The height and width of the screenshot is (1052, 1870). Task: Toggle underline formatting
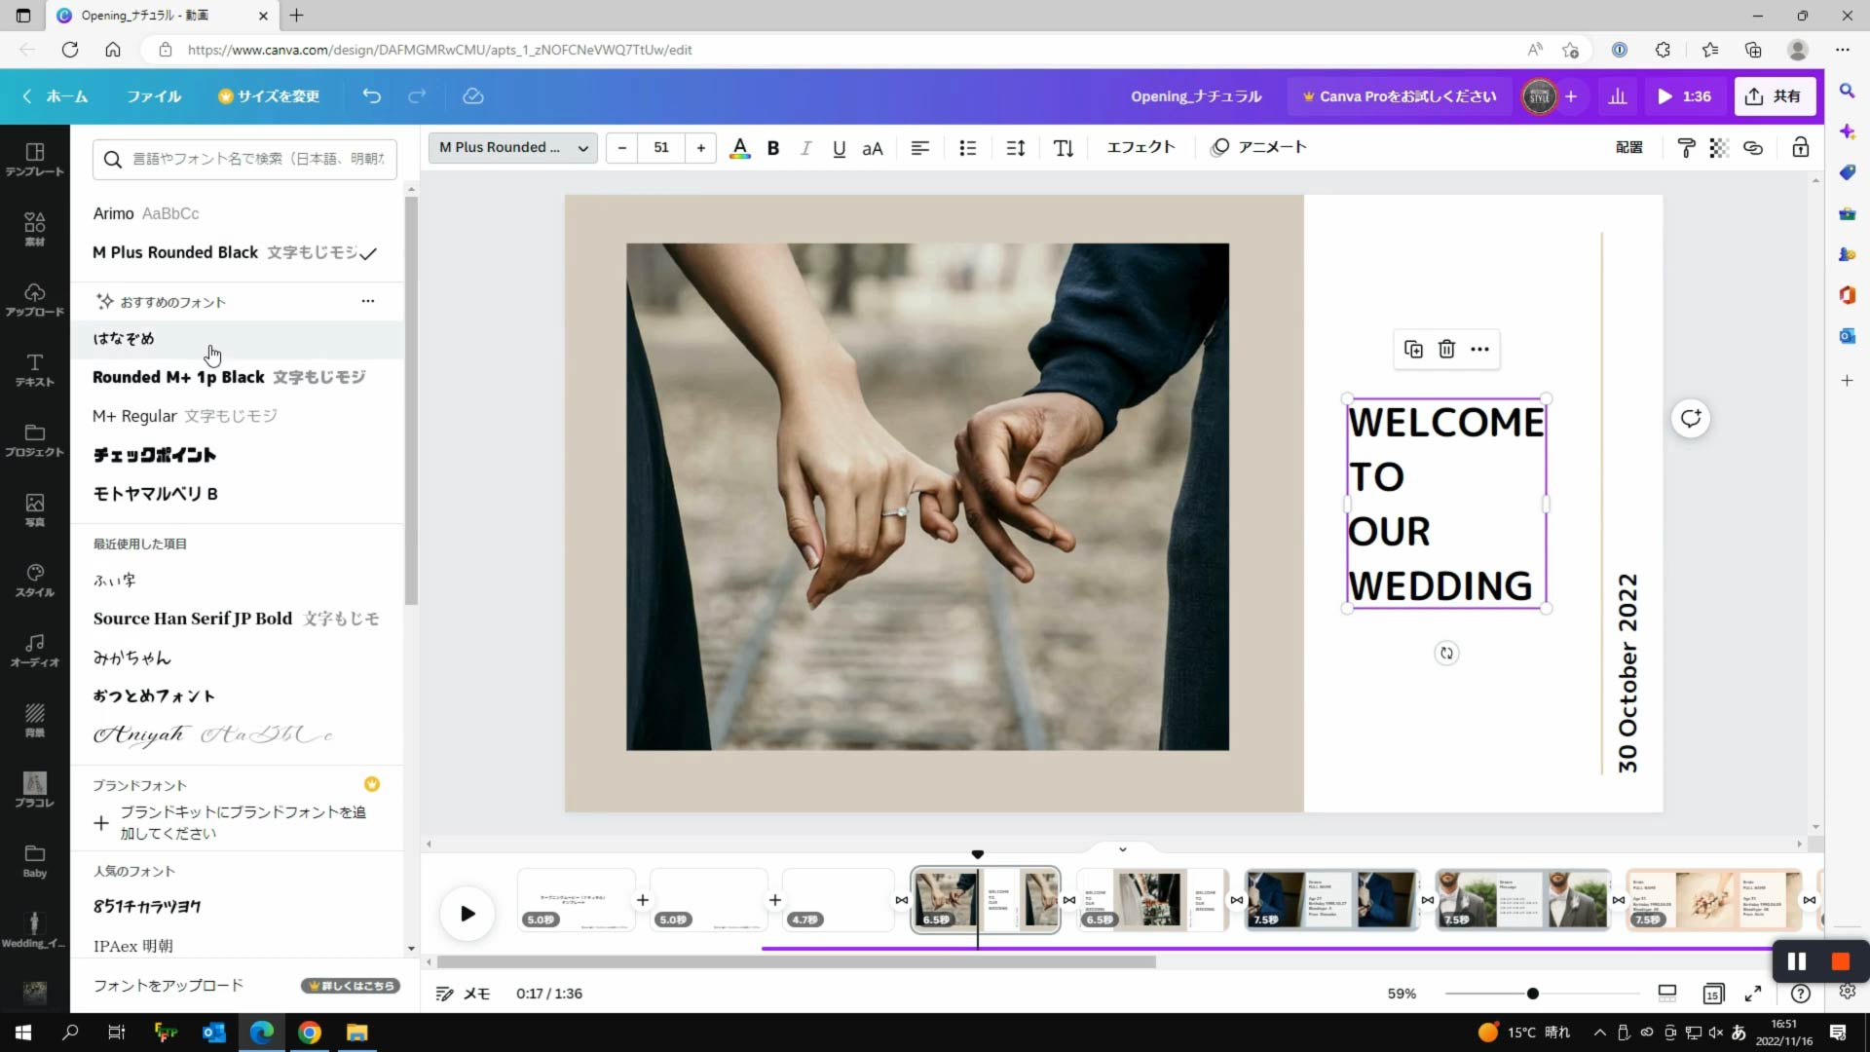(x=839, y=148)
